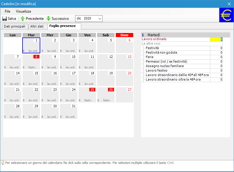Click the Lun column header
Viewport: 234px width, 172px height.
tap(13, 35)
